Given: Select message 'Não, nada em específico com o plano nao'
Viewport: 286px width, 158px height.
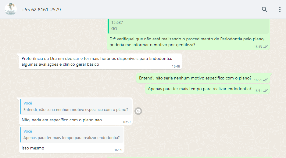Looking at the screenshot, I should [x=62, y=120].
